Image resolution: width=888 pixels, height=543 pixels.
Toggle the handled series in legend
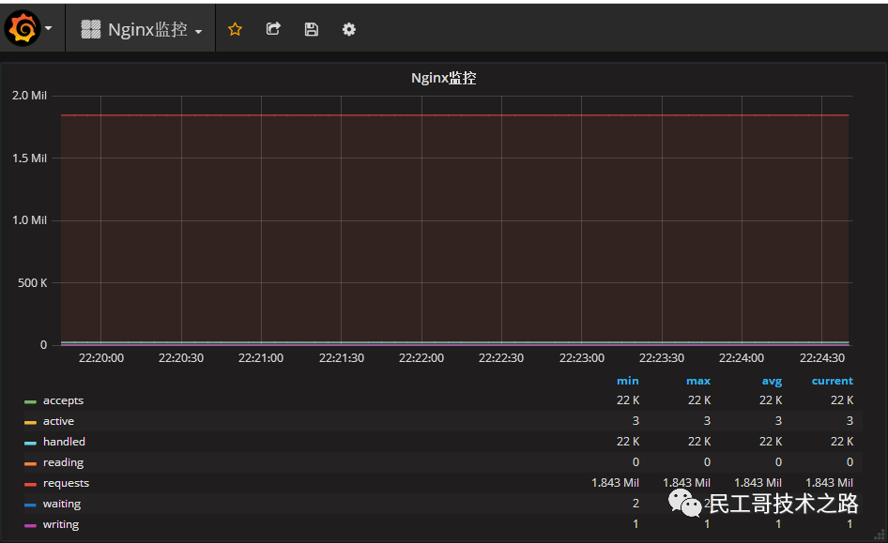64,442
